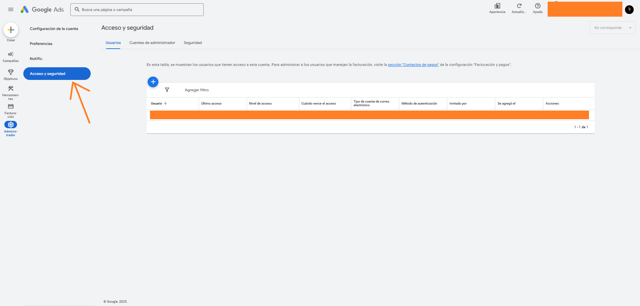This screenshot has width=640, height=306.
Task: Open the filter icon above the users table
Action: [167, 90]
